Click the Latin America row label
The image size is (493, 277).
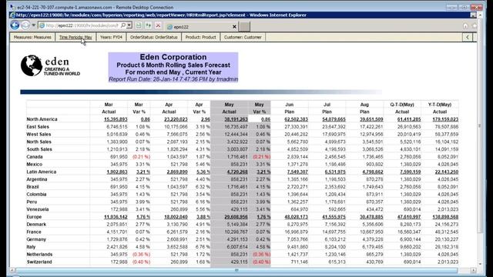click(x=41, y=172)
